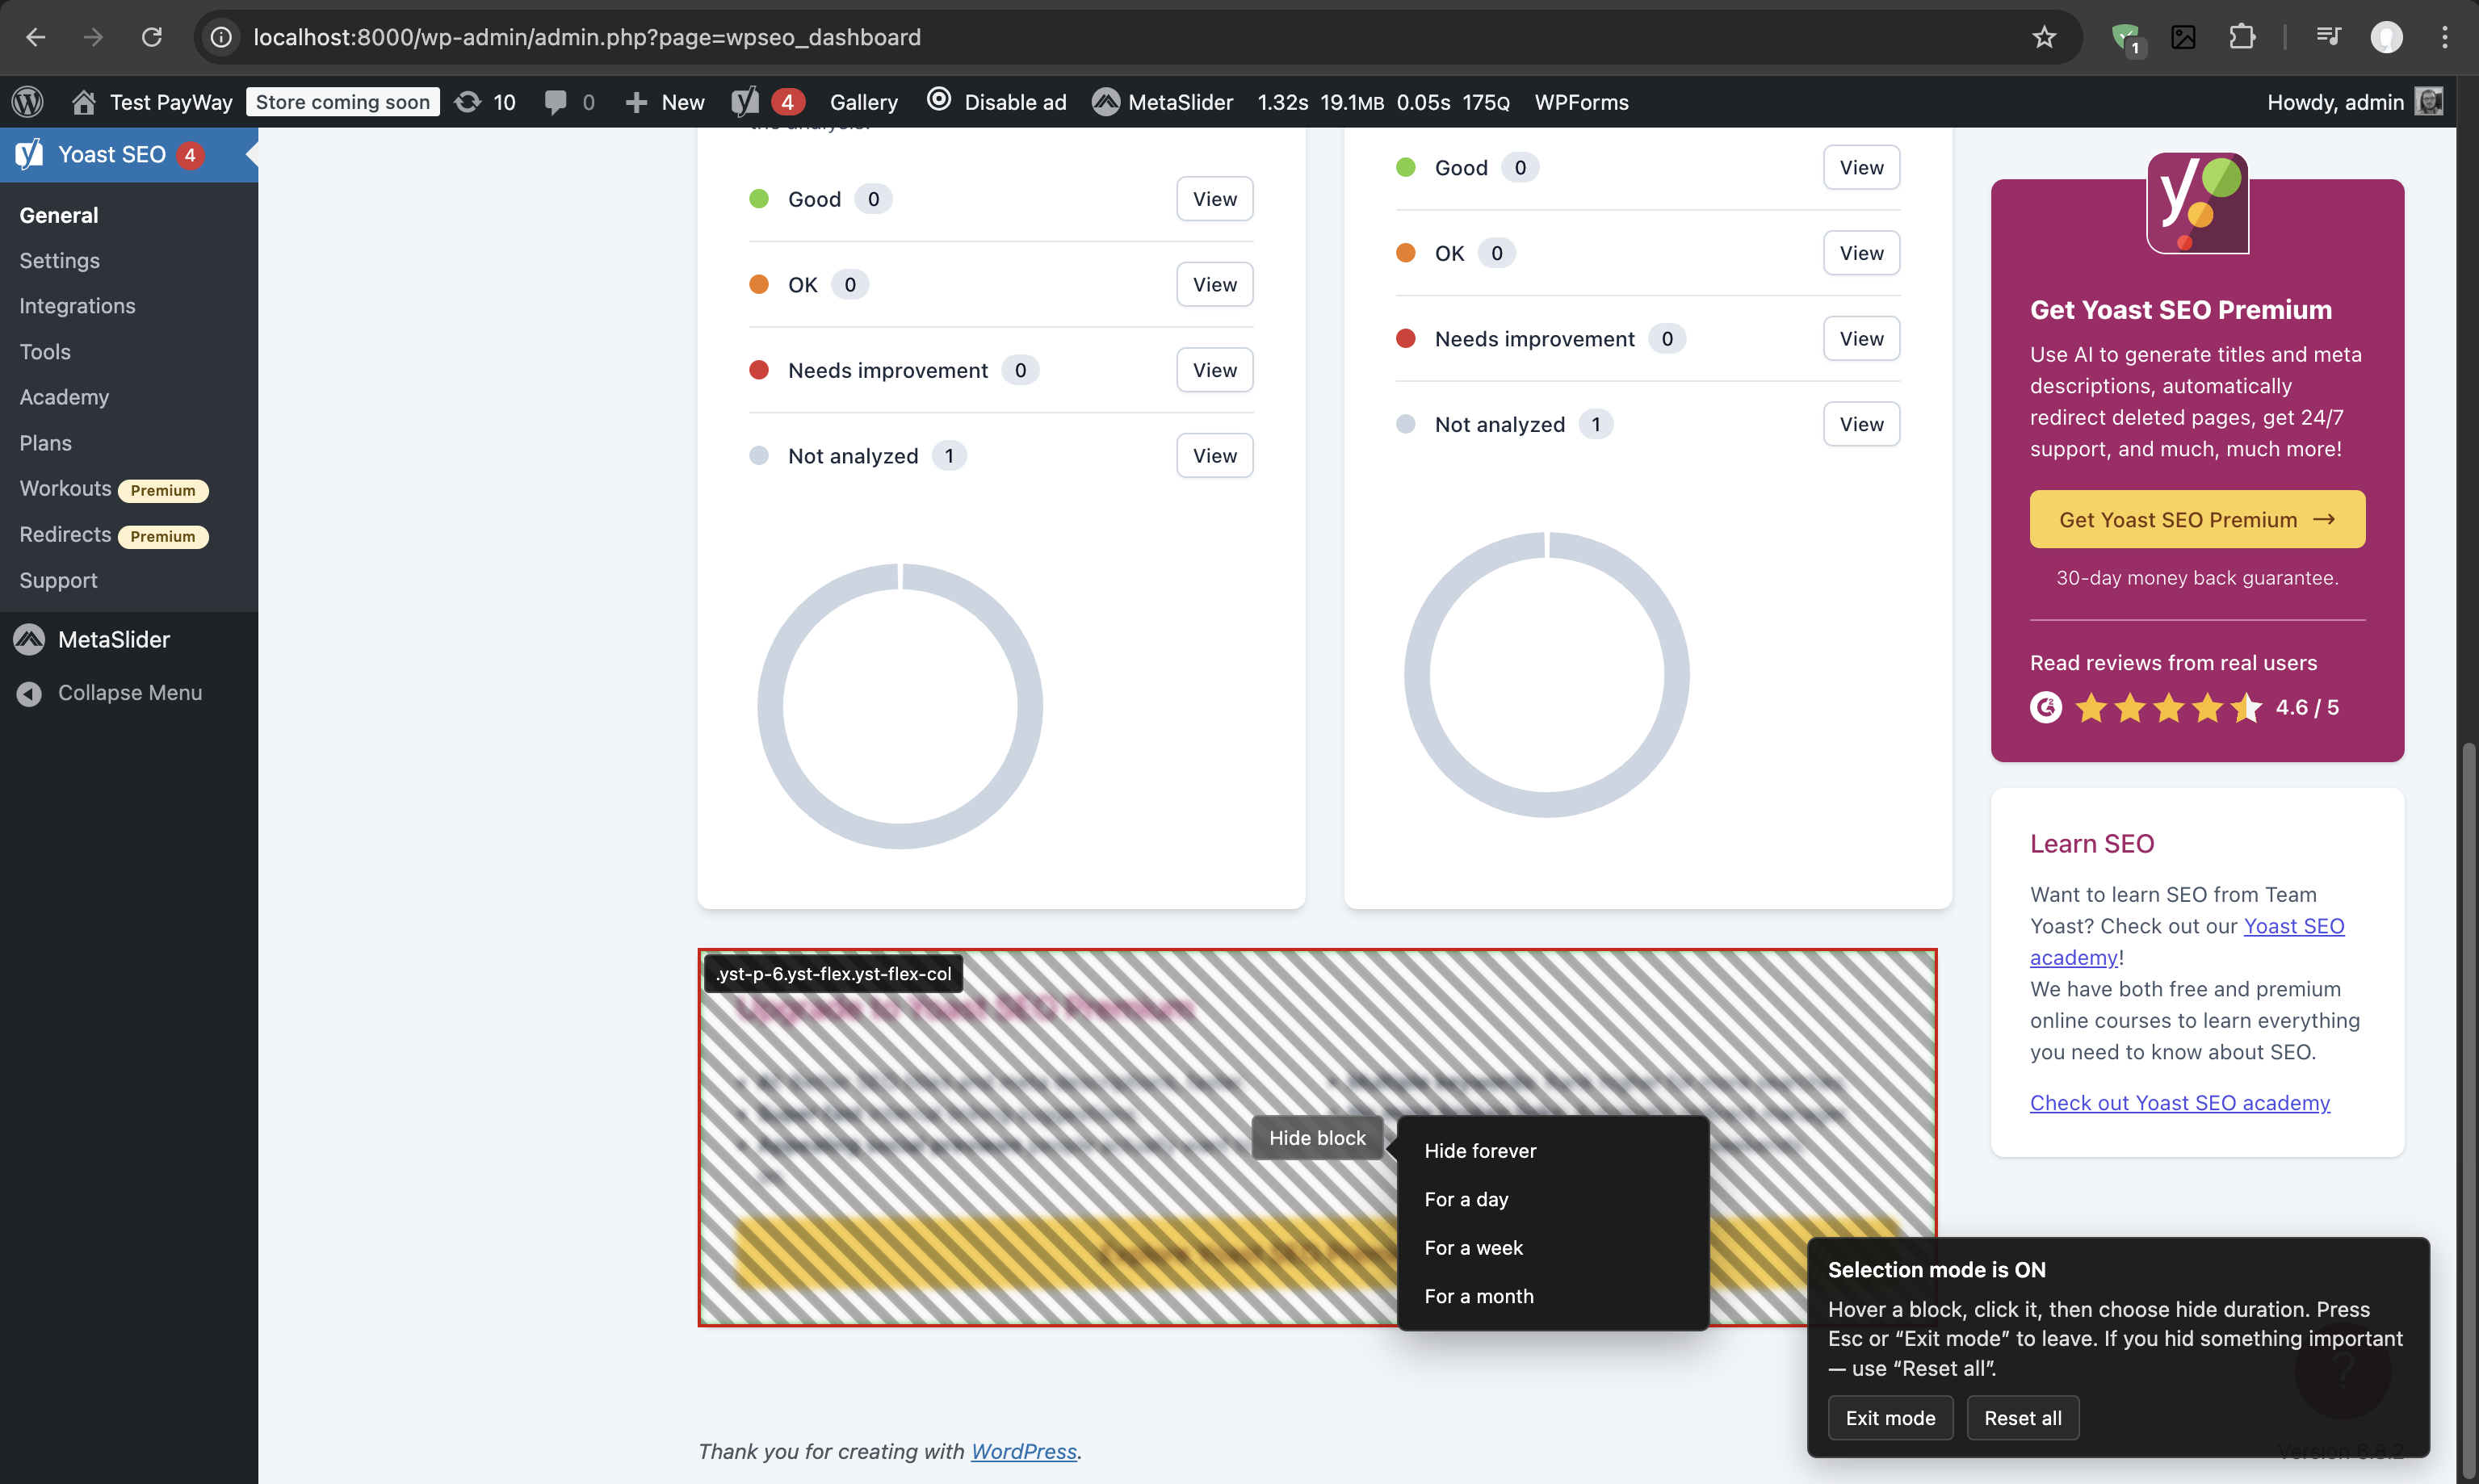Image resolution: width=2479 pixels, height=1484 pixels.
Task: Click the Hide block button
Action: pos(1317,1138)
